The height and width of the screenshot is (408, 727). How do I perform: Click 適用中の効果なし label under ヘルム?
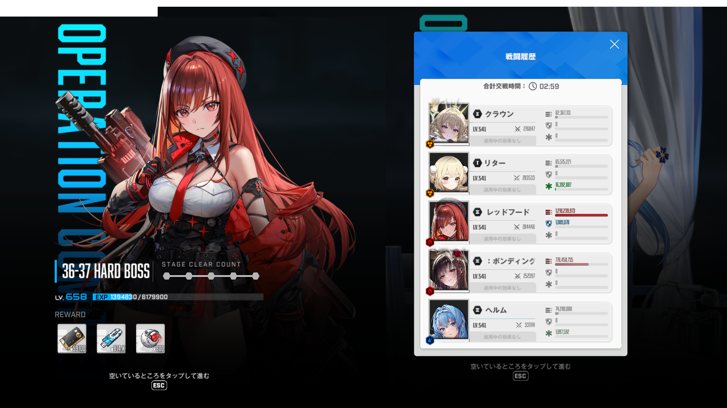coord(502,337)
